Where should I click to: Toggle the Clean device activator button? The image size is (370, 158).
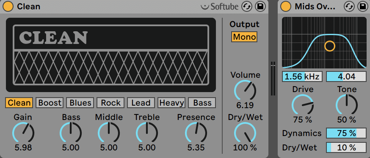pos(8,6)
